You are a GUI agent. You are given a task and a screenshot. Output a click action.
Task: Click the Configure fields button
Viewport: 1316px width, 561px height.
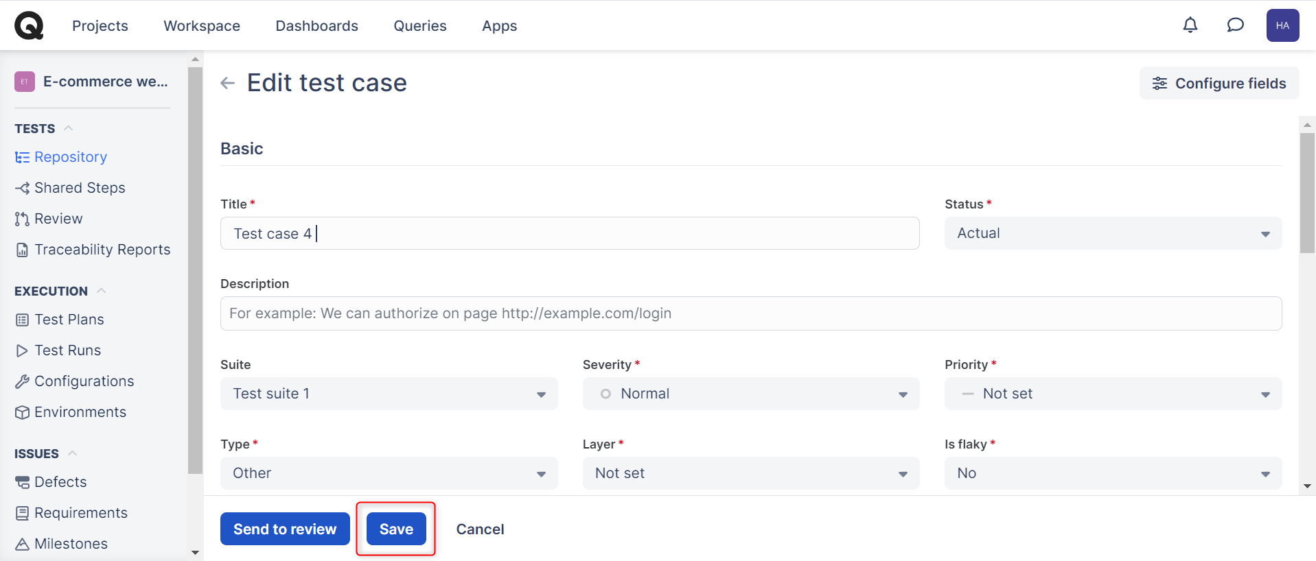(1219, 83)
